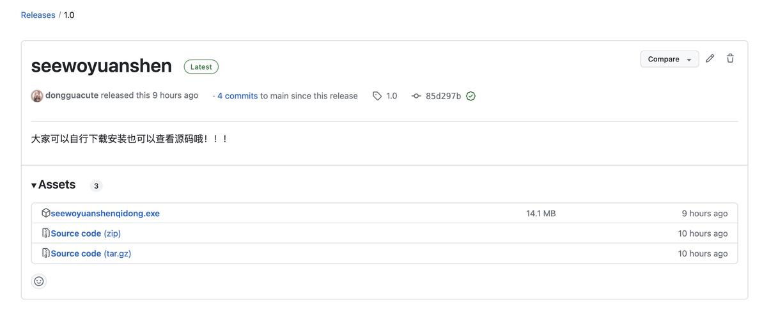
Task: Click the tag icon beside 1.0
Action: (377, 96)
